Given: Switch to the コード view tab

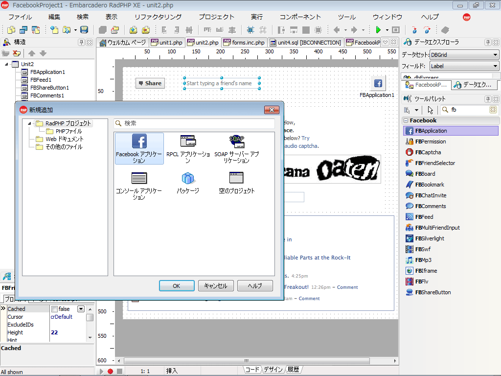Looking at the screenshot, I should [252, 370].
